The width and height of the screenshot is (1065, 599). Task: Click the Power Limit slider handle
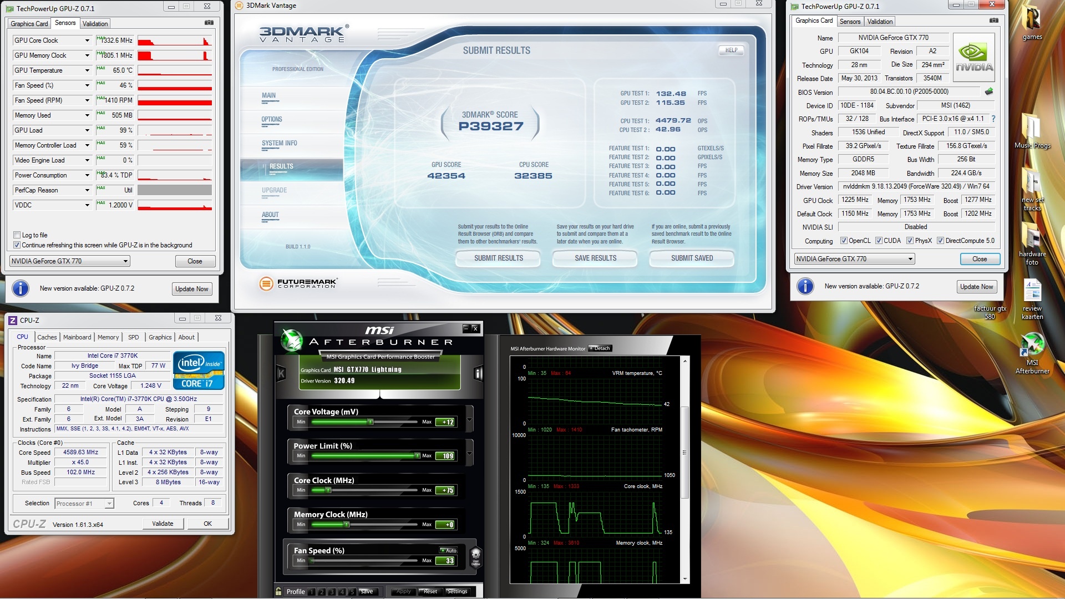417,456
